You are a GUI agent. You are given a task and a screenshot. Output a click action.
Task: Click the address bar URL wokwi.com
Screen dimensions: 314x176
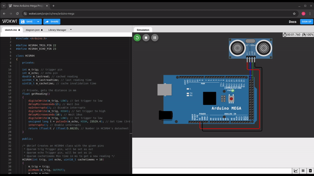51,14
